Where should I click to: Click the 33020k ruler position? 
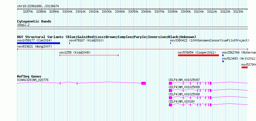(x=94, y=12)
